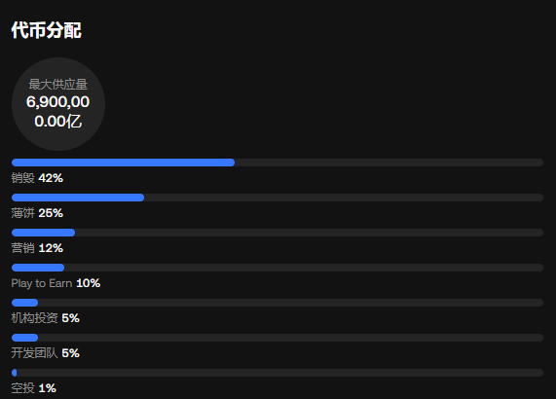Click the 代币分配 heading
556x399 pixels.
[x=47, y=30]
